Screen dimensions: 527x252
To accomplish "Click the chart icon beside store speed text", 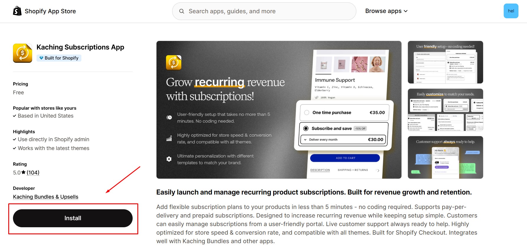I will (x=169, y=138).
